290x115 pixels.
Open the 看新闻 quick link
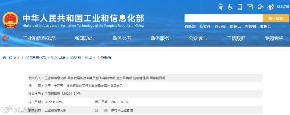pyautogui.click(x=190, y=27)
